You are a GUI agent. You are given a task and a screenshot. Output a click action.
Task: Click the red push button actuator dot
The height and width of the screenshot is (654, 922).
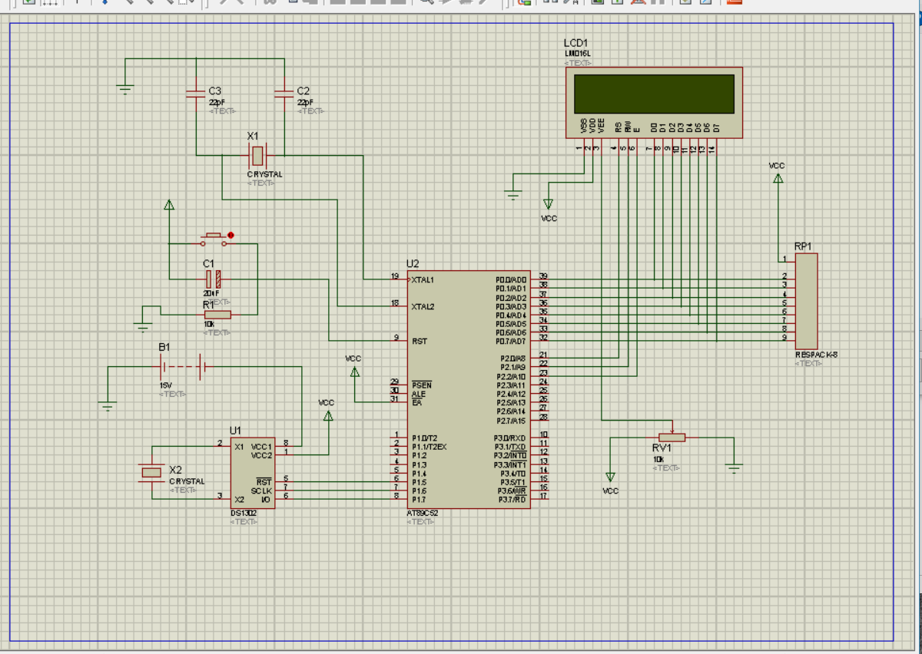pyautogui.click(x=230, y=235)
